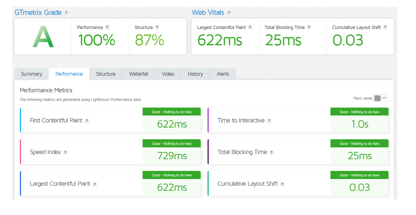The width and height of the screenshot is (416, 215).
Task: Open the Alerts tab
Action: click(223, 74)
